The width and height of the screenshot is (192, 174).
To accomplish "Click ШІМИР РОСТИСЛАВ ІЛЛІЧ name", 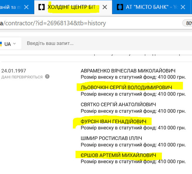I will click(x=111, y=138).
